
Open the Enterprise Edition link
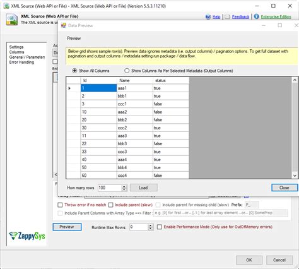point(276,17)
